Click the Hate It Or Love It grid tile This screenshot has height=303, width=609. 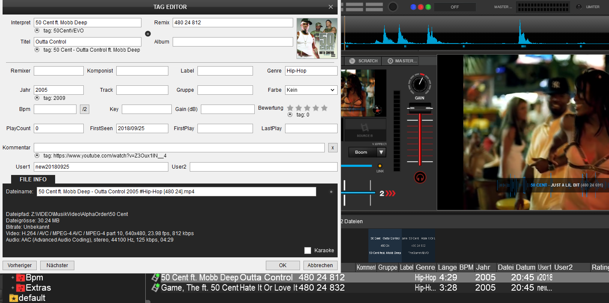click(x=418, y=245)
